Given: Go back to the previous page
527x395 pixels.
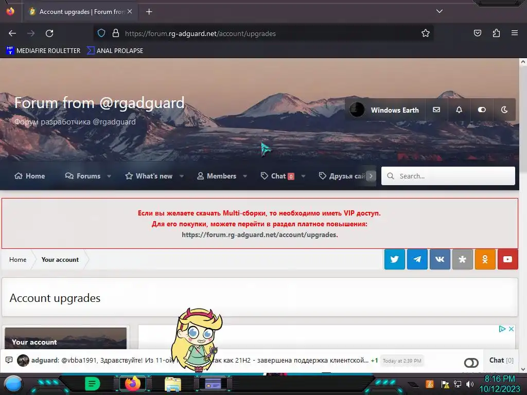Looking at the screenshot, I should (12, 33).
